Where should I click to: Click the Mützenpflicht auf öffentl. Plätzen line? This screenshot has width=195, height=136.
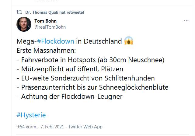(x=70, y=69)
